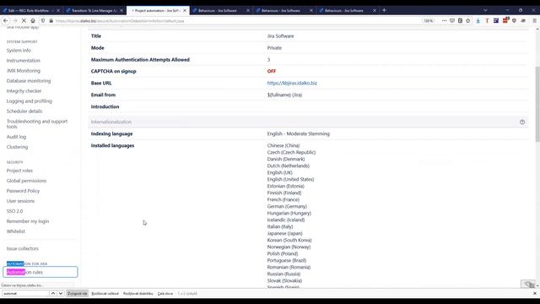
Task: Click the browser address bar URL
Action: [x=120, y=20]
